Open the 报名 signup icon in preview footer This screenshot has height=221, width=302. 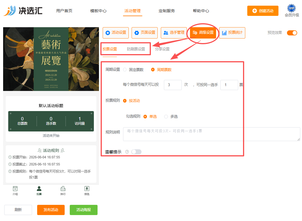tap(87, 189)
